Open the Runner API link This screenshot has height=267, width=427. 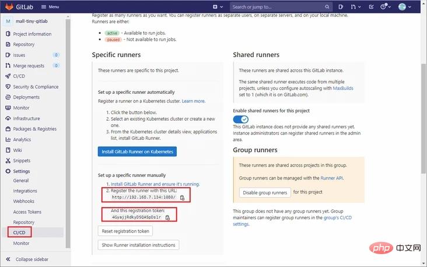[x=331, y=178]
